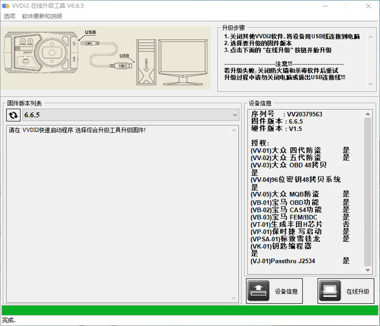Click the firewall and antivirus warning text
The width and height of the screenshot is (380, 326).
pos(281,71)
